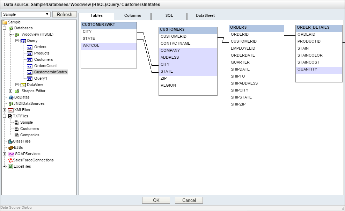Click the SalesForceConnections icon

[x=10, y=160]
